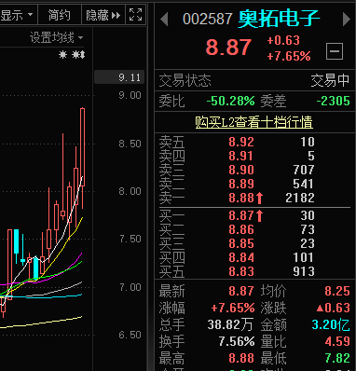Image resolution: width=356 pixels, height=371 pixels.
Task: Click the stock name 奥拓电子
Action: point(279,19)
